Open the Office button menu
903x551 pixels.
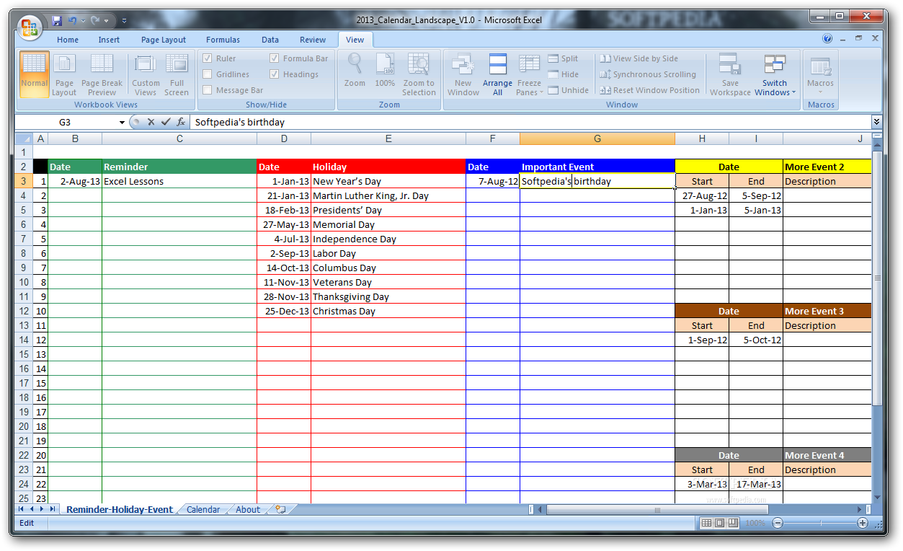pyautogui.click(x=30, y=27)
